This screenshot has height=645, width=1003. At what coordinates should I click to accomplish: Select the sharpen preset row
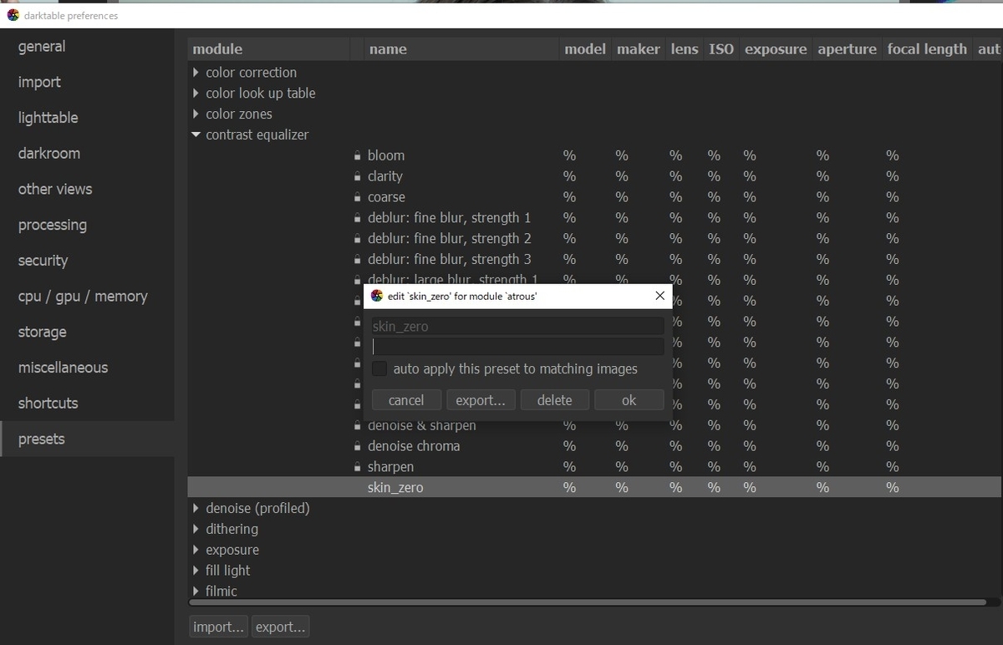[593, 467]
